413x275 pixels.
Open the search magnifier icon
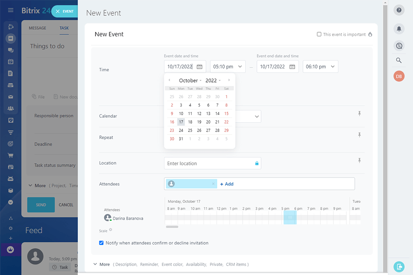399,60
